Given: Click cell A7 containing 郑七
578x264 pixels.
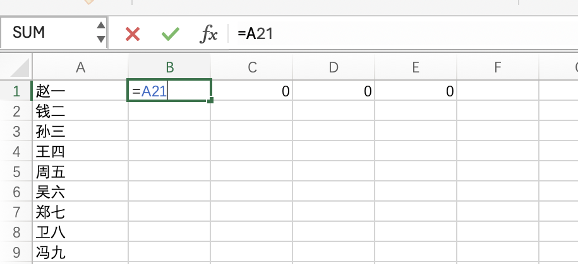Looking at the screenshot, I should 80,212.
